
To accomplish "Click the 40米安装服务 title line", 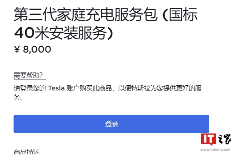I will [64, 33].
